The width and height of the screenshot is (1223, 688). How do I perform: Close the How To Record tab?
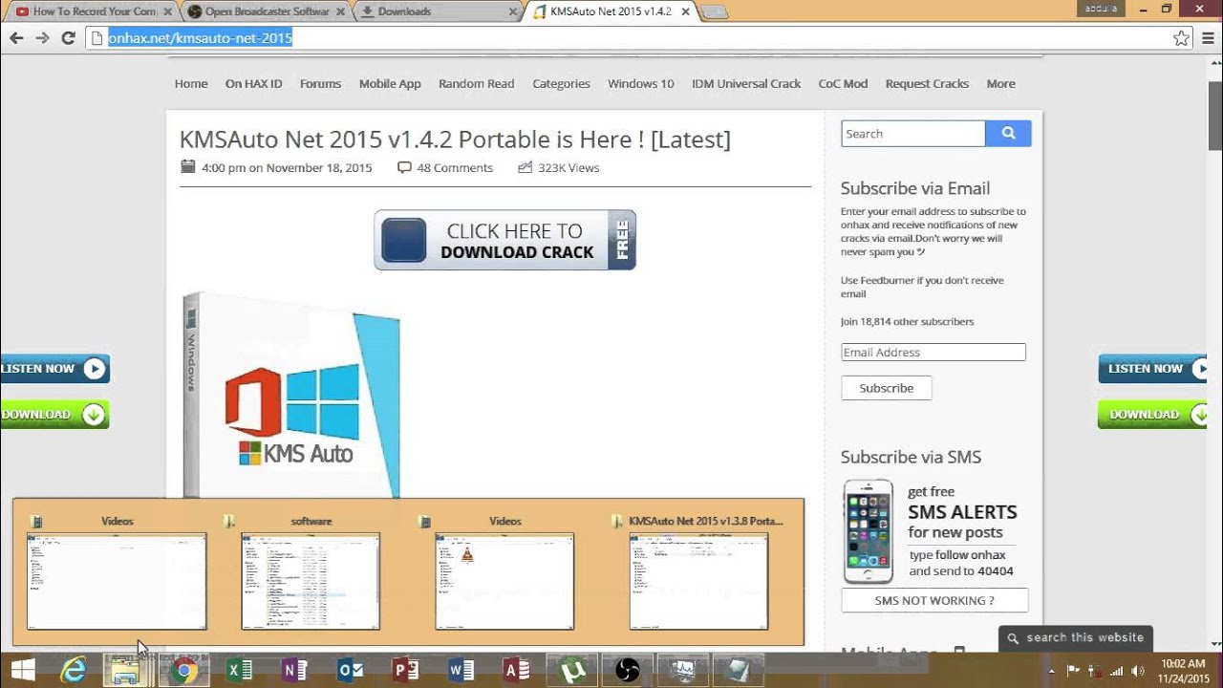(166, 11)
